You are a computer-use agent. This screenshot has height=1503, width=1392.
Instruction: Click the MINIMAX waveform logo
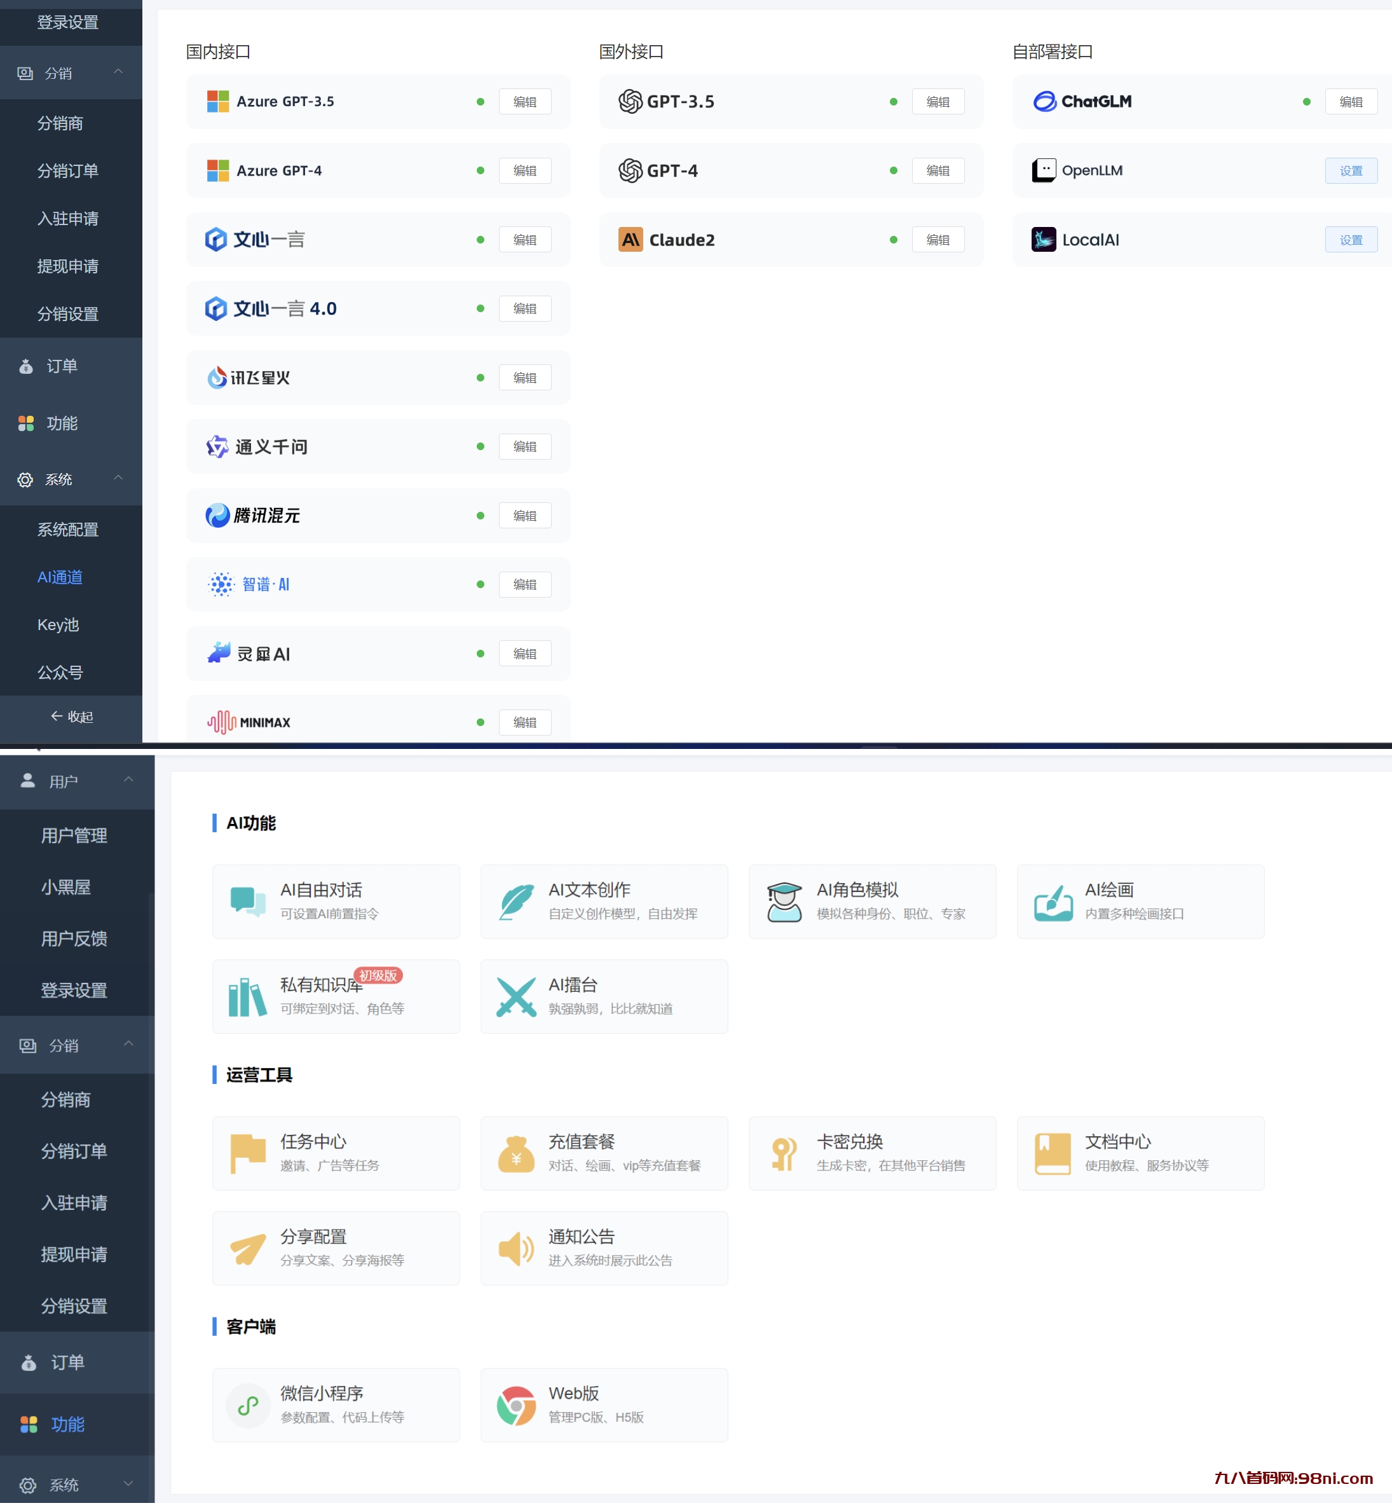coord(221,722)
